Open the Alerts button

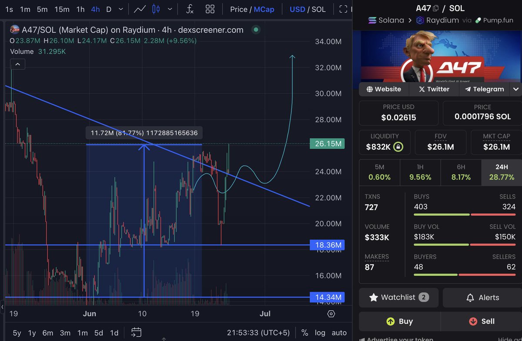point(482,298)
